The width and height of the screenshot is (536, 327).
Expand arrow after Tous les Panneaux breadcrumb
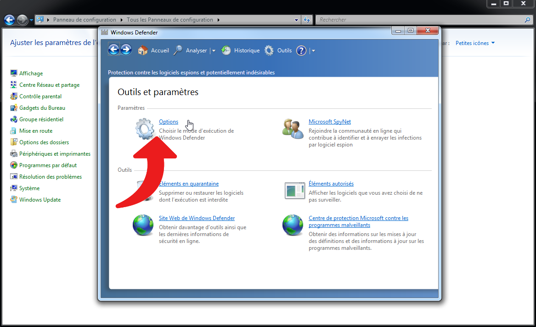pyautogui.click(x=219, y=20)
